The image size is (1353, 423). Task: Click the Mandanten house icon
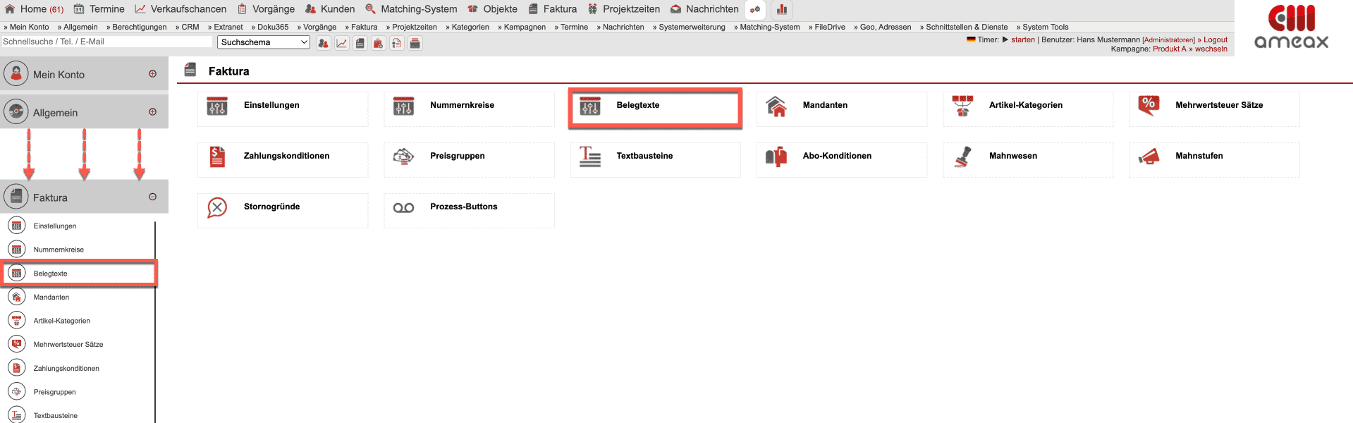[x=776, y=106]
